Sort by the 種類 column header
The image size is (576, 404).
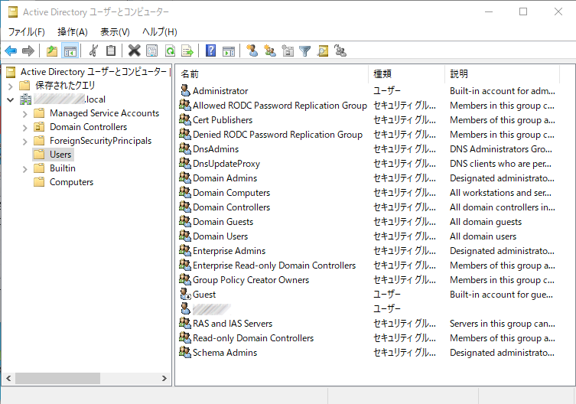pyautogui.click(x=407, y=74)
